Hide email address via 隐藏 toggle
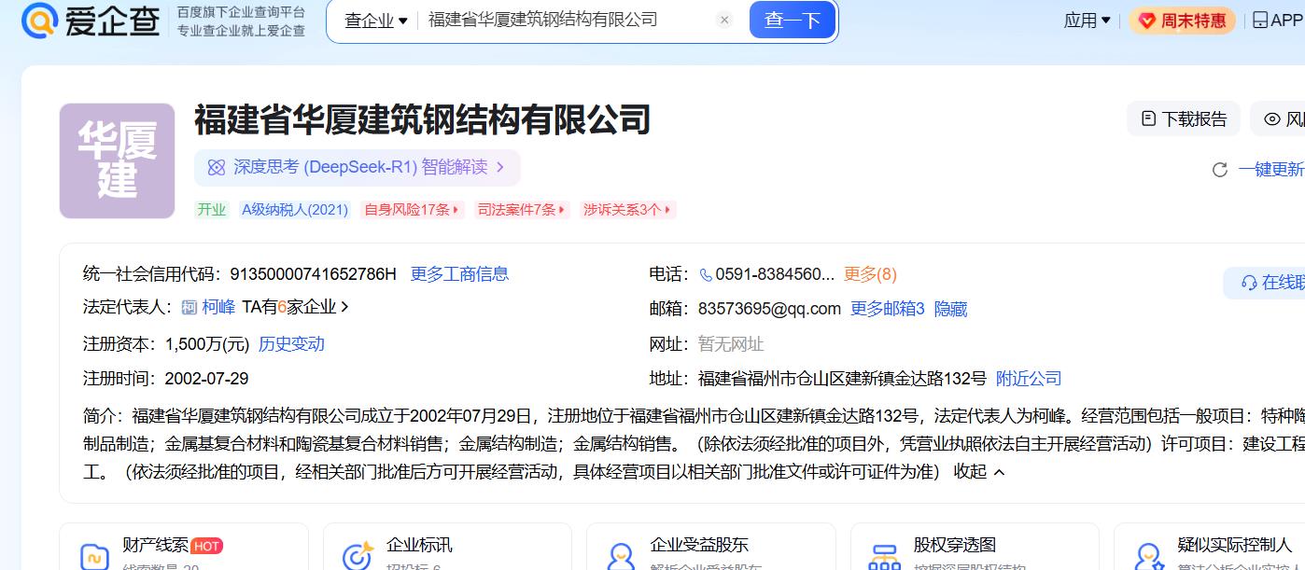 (x=950, y=309)
